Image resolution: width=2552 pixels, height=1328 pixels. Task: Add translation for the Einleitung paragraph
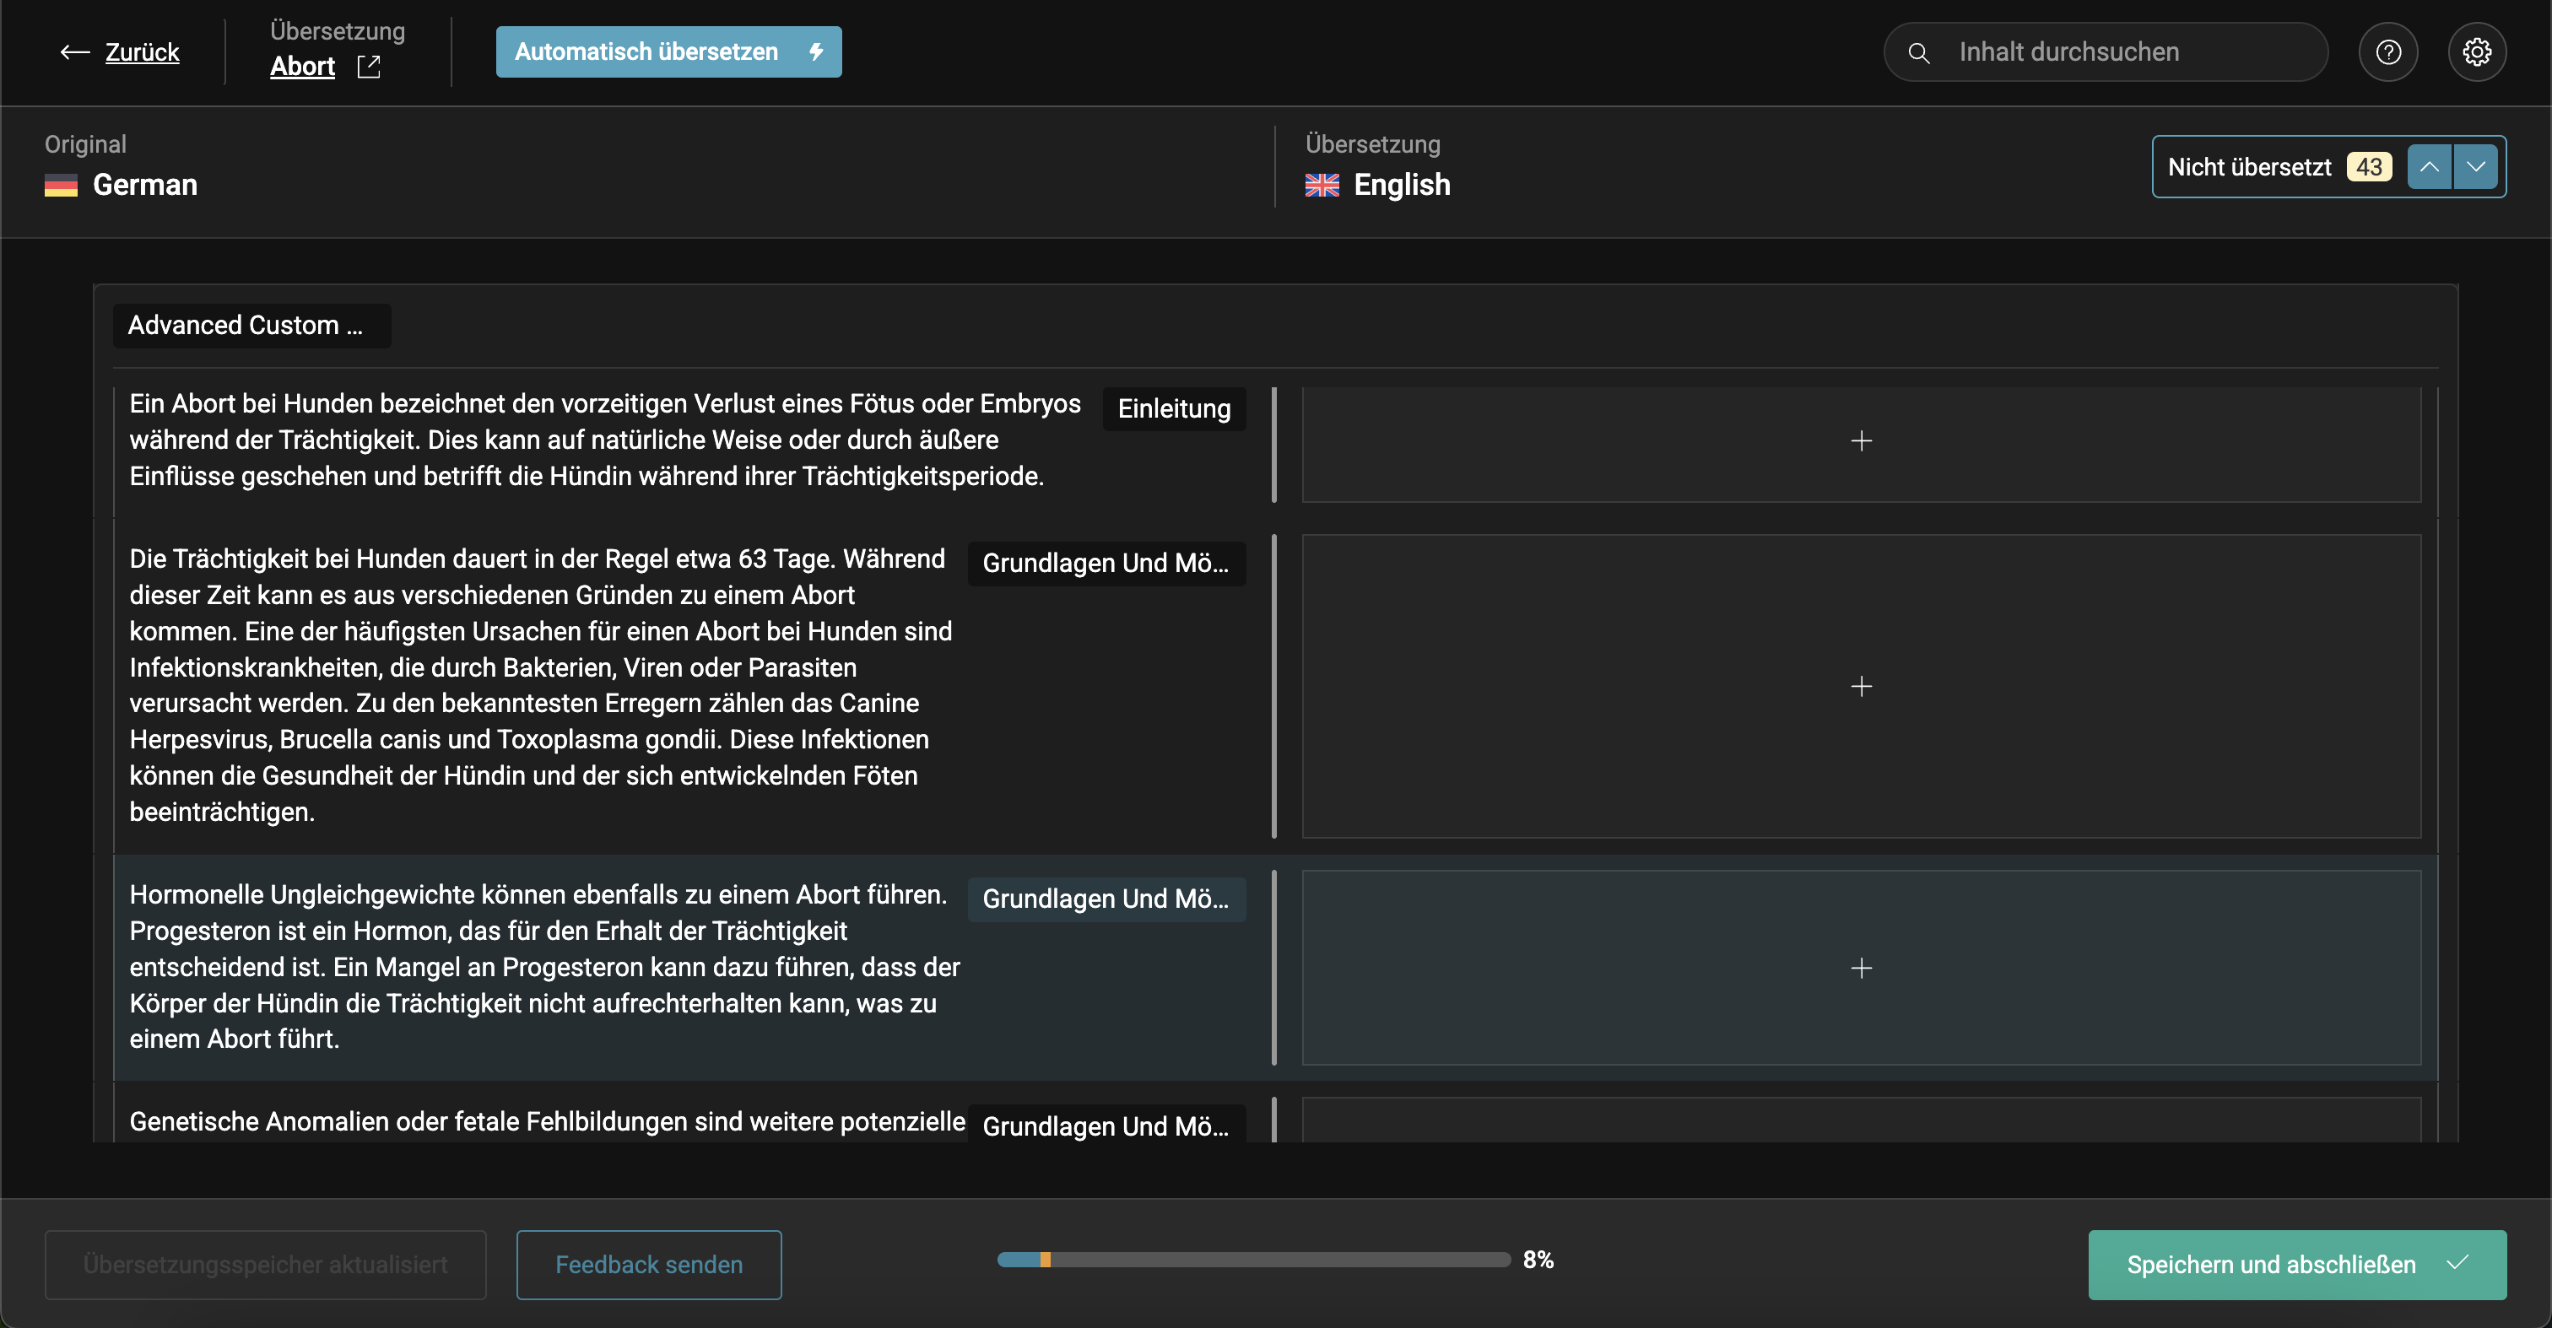[1861, 441]
